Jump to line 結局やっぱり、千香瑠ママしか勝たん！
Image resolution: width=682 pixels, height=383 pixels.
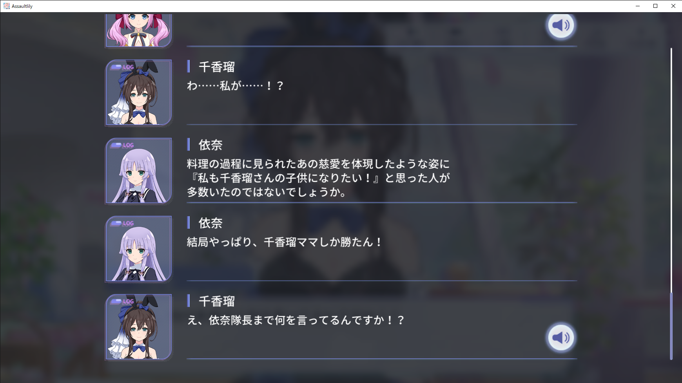click(x=285, y=242)
